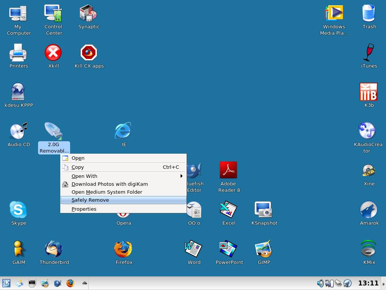Click the speaker volume icon in system tray
The image size is (386, 290).
pos(320,283)
